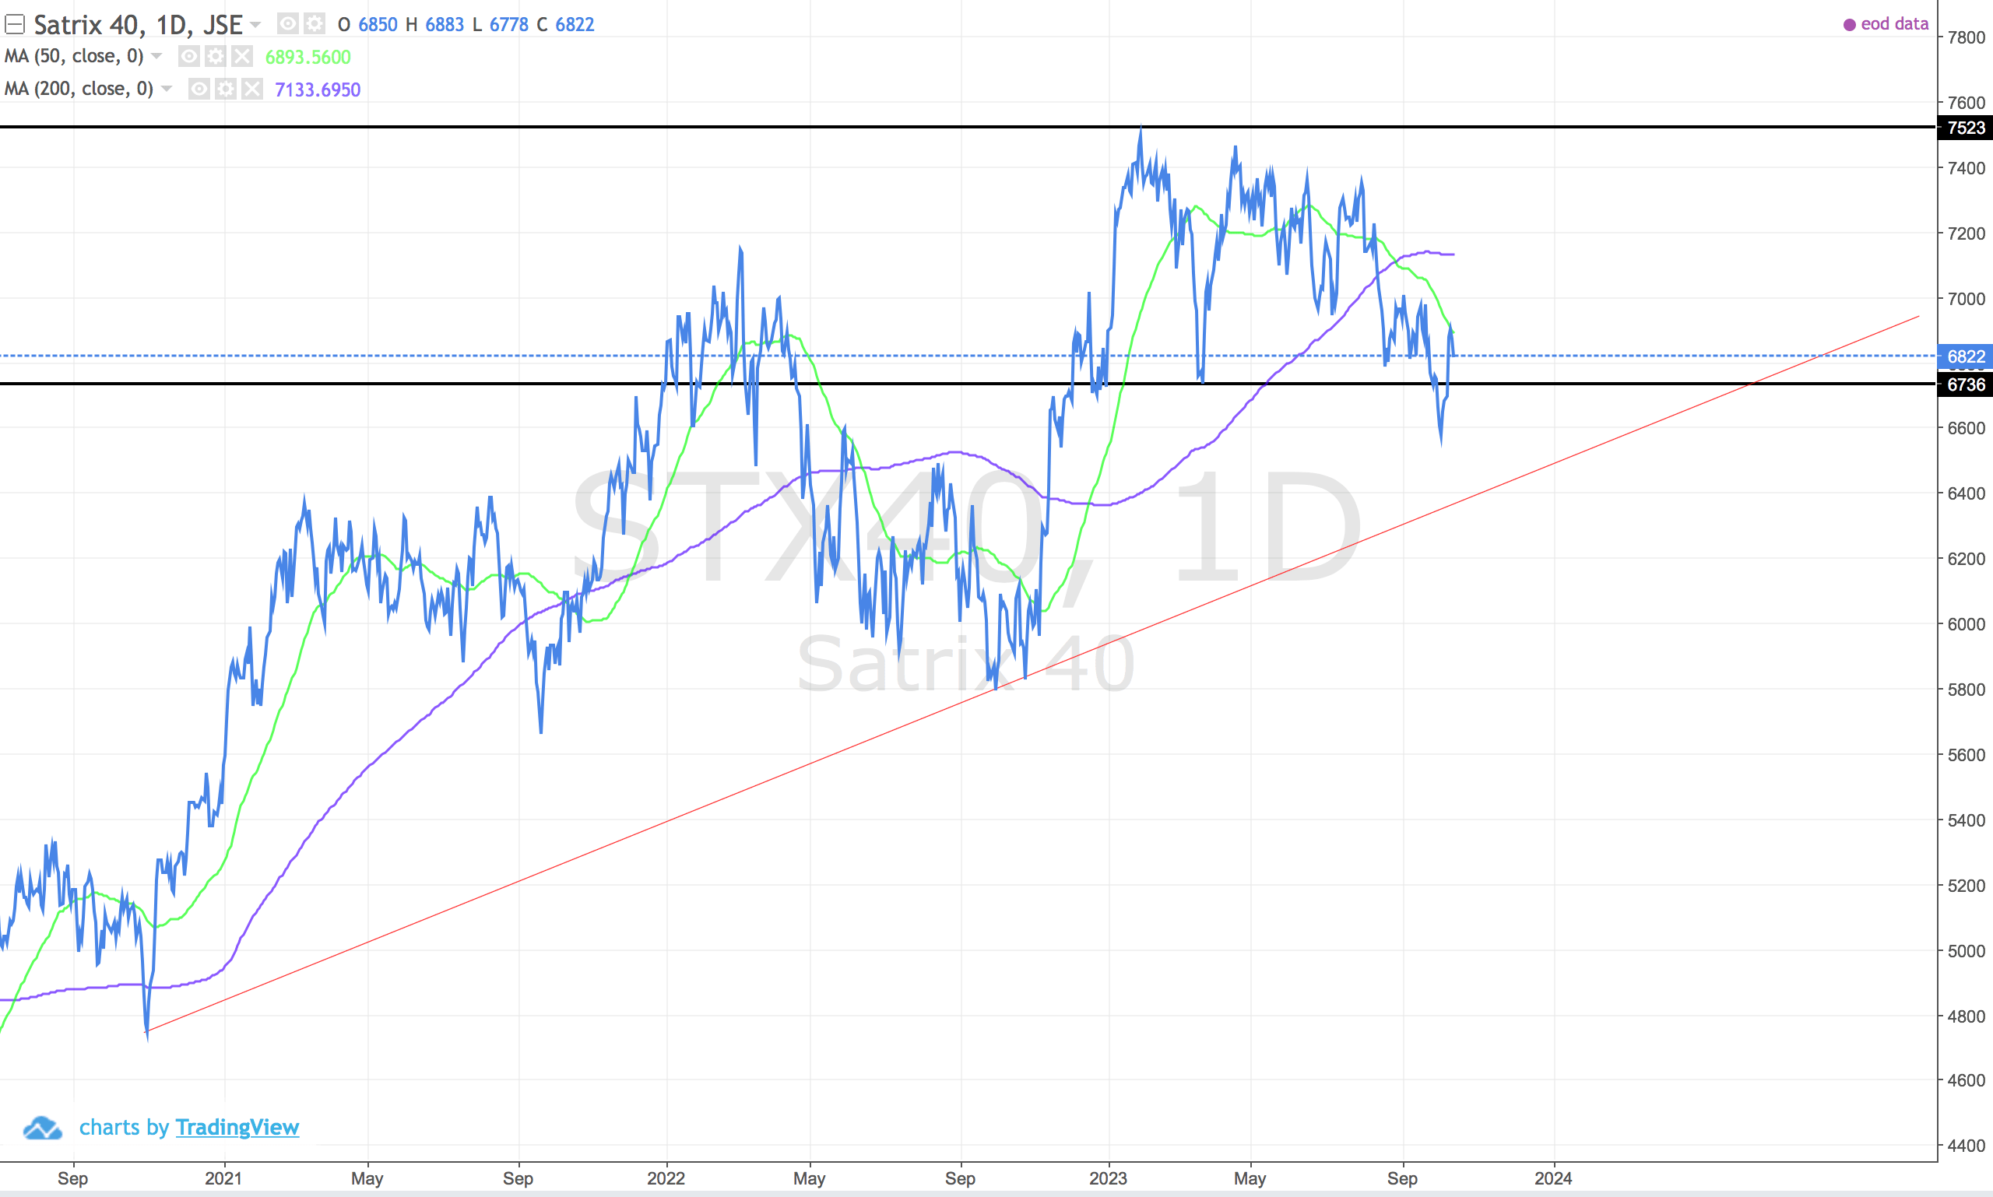
Task: Click the 4400 price axis label
Action: point(1967,1146)
